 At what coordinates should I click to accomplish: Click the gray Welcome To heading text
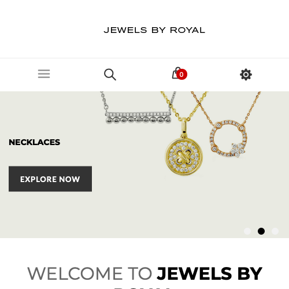[90, 273]
